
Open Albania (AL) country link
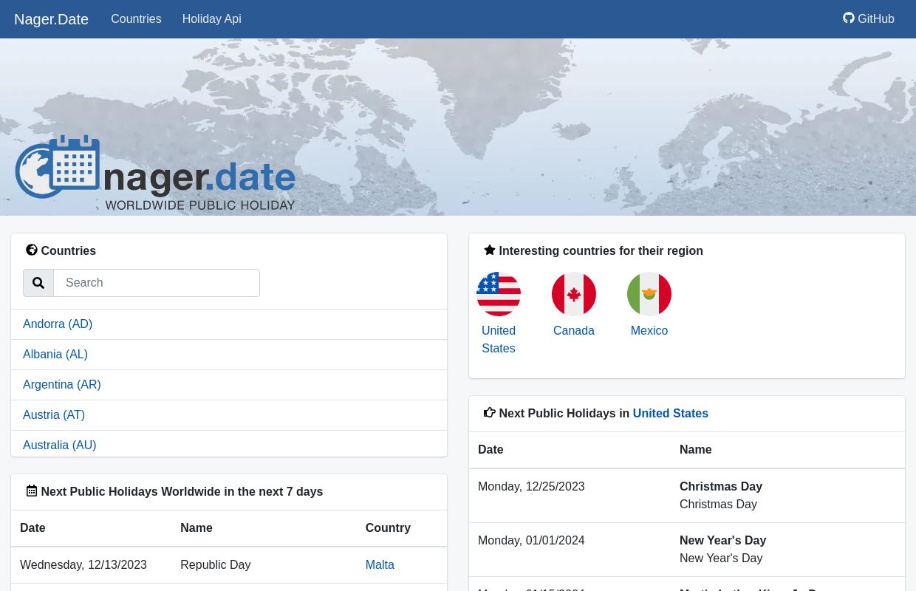pyautogui.click(x=55, y=355)
